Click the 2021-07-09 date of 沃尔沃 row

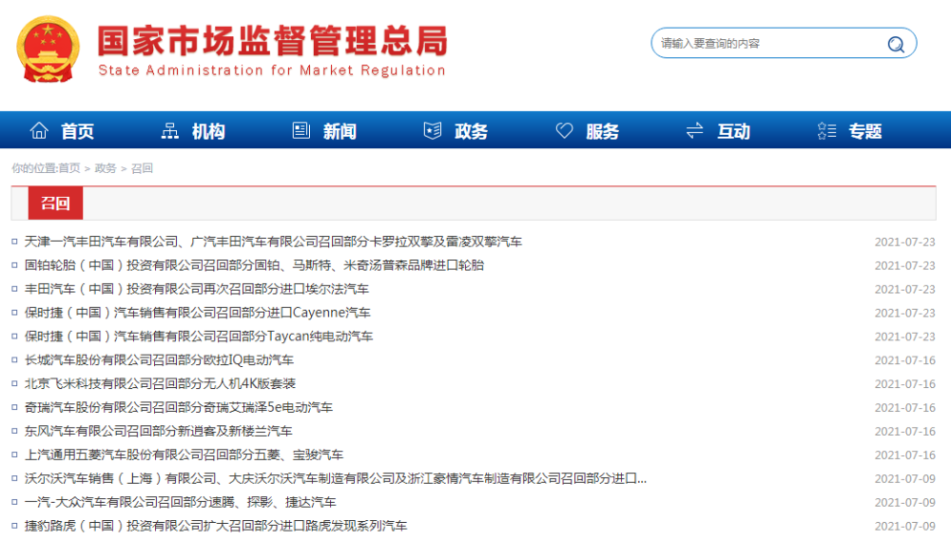click(x=905, y=478)
